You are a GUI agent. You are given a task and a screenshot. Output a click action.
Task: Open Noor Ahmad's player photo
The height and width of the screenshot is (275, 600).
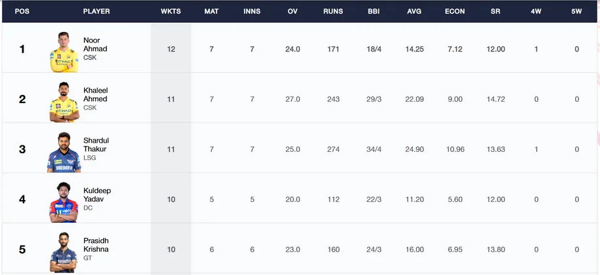[64, 52]
